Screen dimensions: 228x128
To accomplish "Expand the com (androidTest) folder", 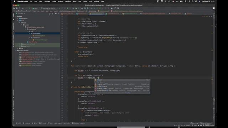I will (x=20, y=44).
